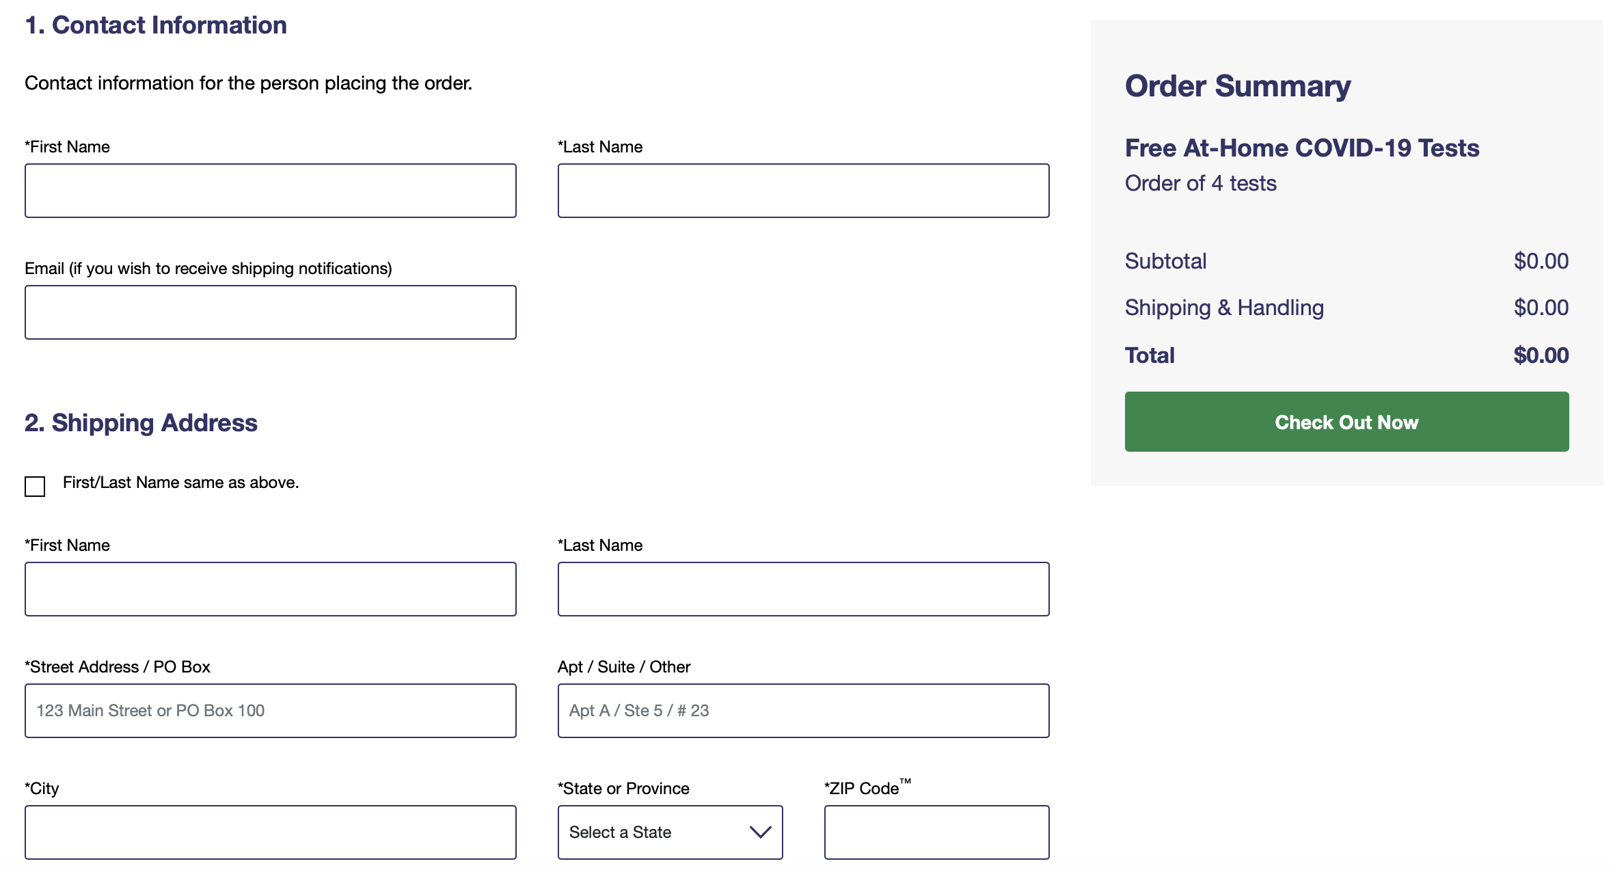
Task: Click the Apt / Suite / Other field
Action: 803,711
